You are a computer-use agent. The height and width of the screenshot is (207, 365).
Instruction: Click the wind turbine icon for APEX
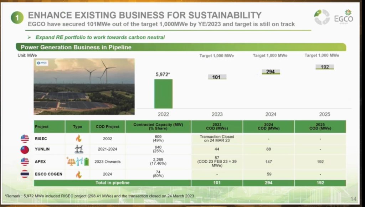pyautogui.click(x=79, y=161)
